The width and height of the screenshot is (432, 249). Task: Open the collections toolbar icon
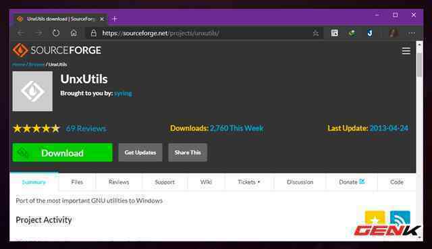point(335,33)
